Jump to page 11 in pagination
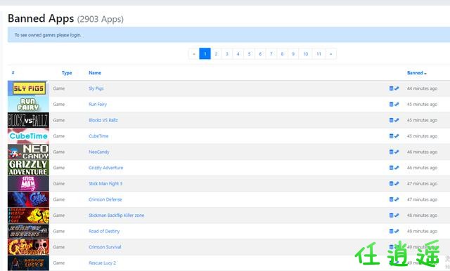450x271 pixels. click(x=319, y=53)
